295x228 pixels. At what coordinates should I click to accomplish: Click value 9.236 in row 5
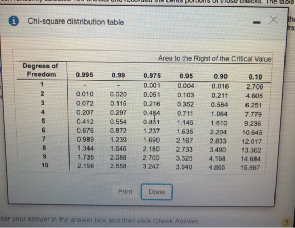(x=253, y=123)
